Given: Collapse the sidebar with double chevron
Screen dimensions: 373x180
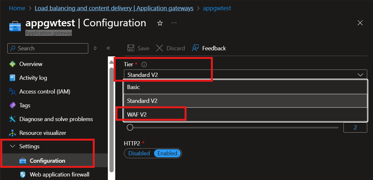Looking at the screenshot, I should tap(108, 48).
